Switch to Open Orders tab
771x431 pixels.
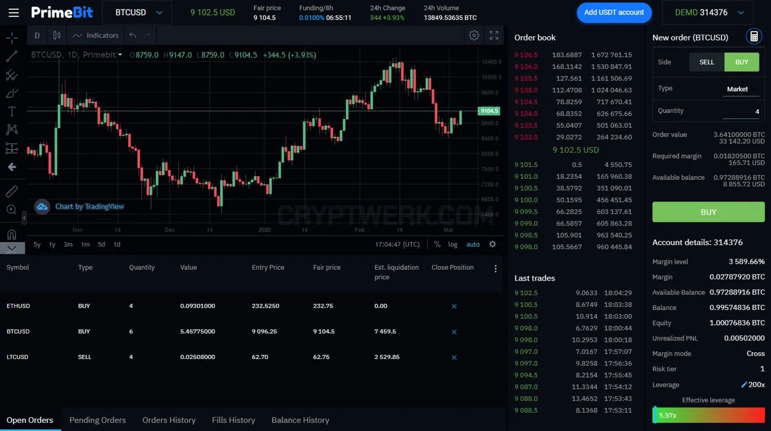click(x=30, y=420)
